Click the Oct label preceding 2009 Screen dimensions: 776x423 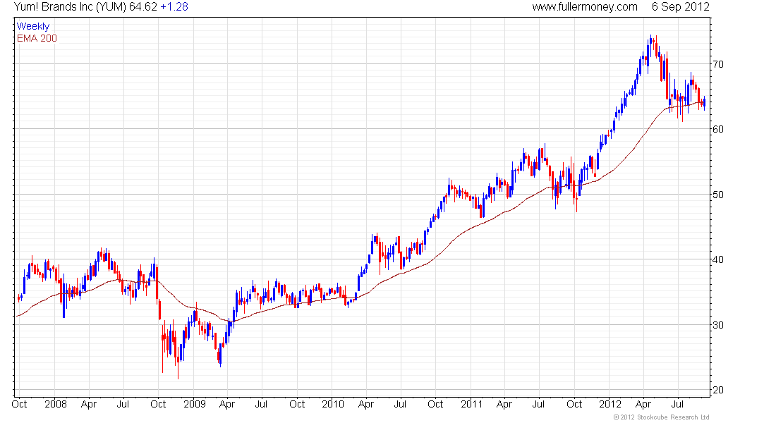tap(158, 404)
